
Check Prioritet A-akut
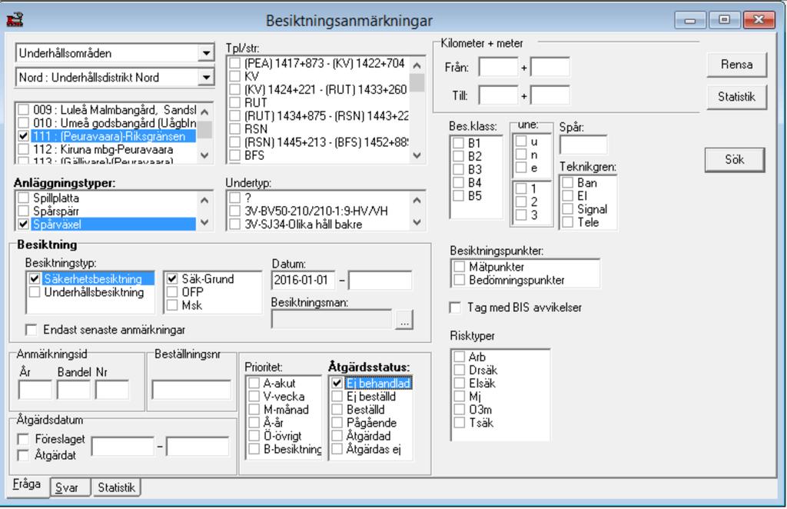254,383
